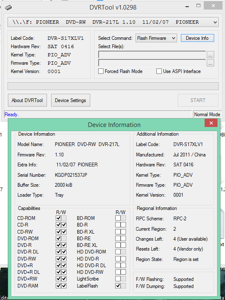Screen dimensions: 225x300
Task: Click the RPC-2 scheme value
Action: point(180,219)
